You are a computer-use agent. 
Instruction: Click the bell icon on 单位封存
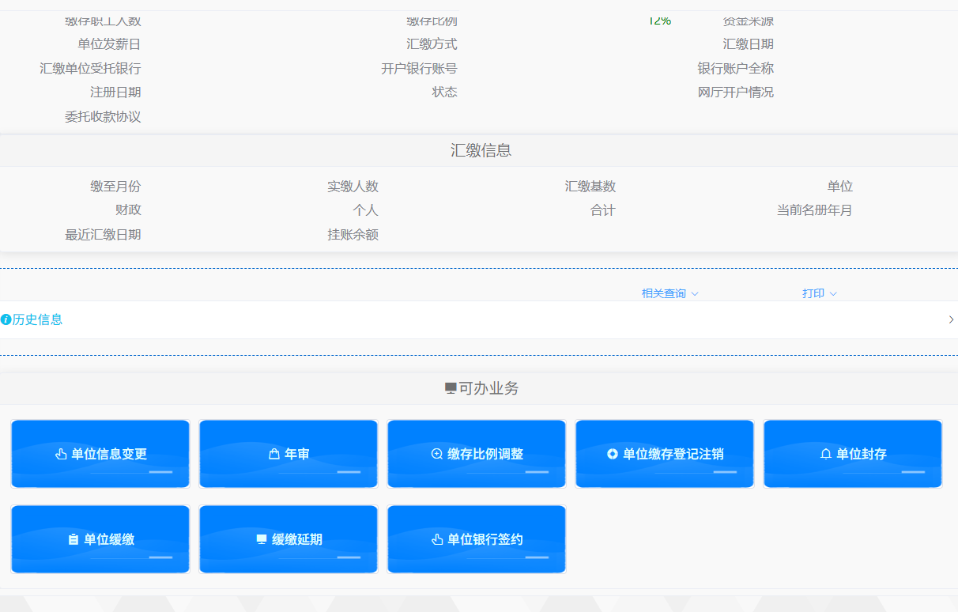coord(826,455)
